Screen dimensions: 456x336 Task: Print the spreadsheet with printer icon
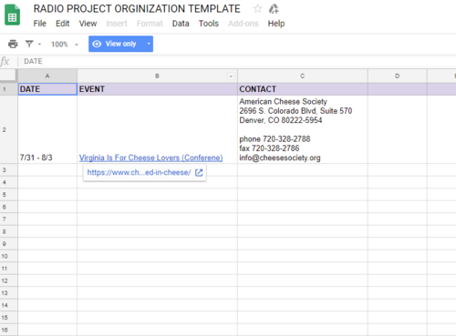[x=13, y=44]
